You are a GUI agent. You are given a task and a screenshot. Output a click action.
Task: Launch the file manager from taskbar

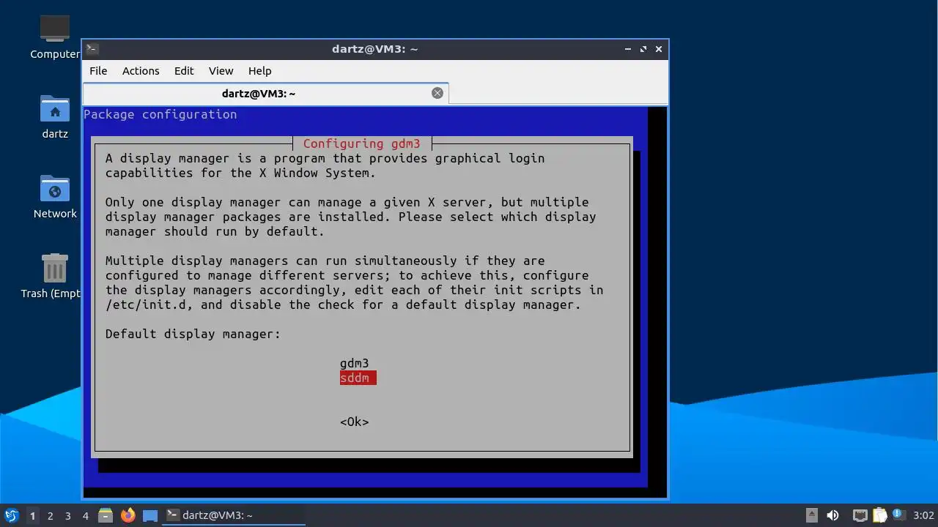[106, 515]
